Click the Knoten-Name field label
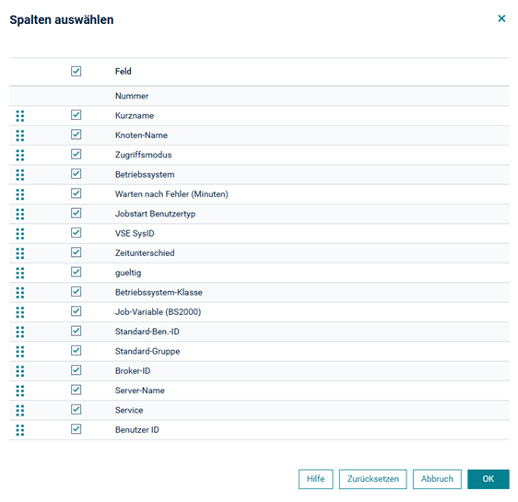The width and height of the screenshot is (518, 502). pos(141,135)
